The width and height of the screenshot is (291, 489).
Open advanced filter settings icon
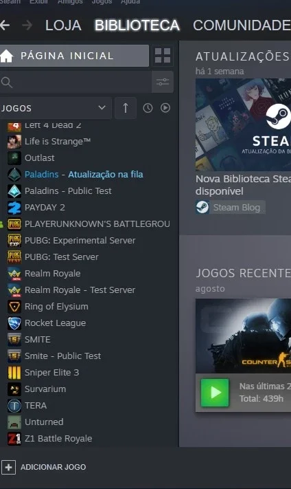click(163, 82)
